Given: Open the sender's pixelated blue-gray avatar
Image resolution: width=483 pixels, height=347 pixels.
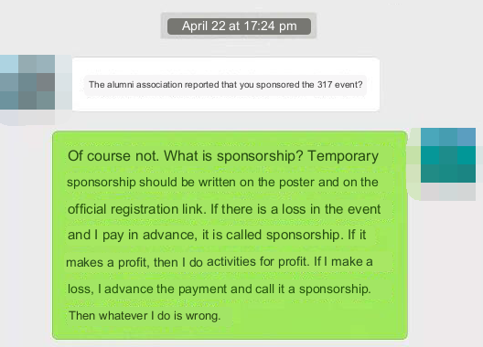Looking at the screenshot, I should [27, 82].
